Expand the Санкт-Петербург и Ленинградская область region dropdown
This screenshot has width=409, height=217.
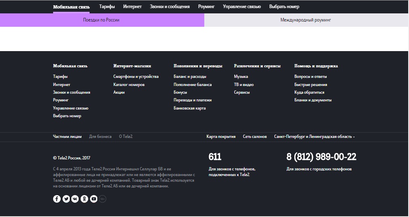tap(314, 137)
